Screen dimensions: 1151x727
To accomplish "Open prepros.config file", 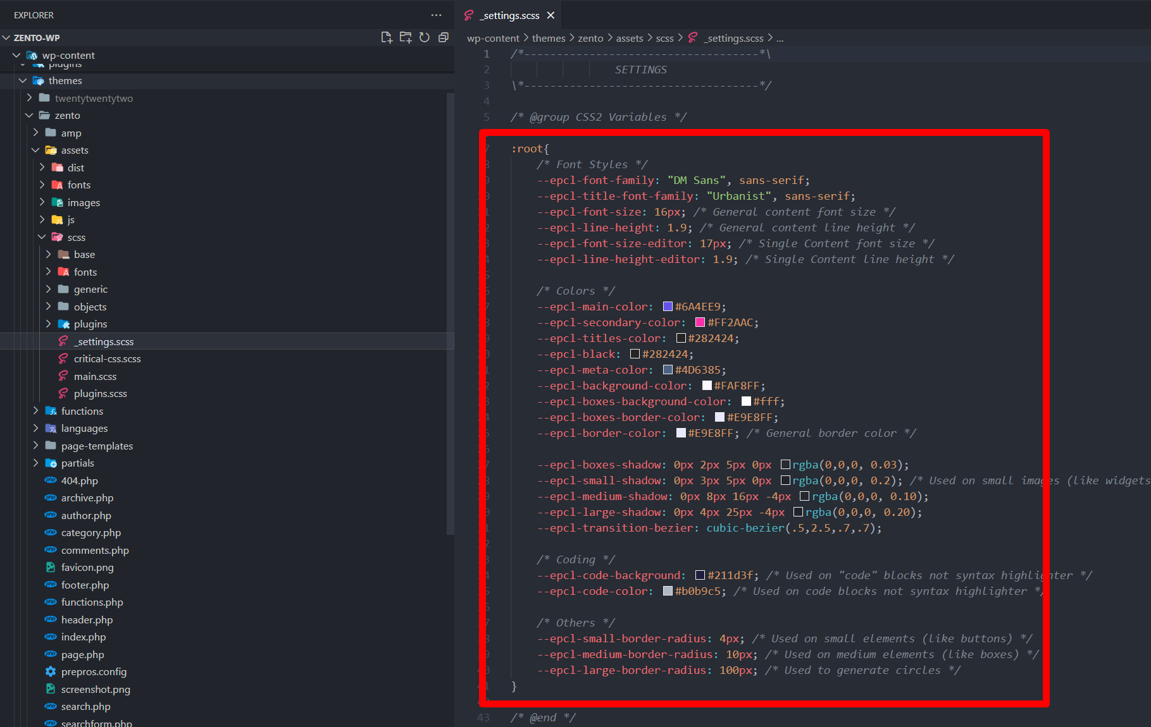I will pyautogui.click(x=94, y=672).
